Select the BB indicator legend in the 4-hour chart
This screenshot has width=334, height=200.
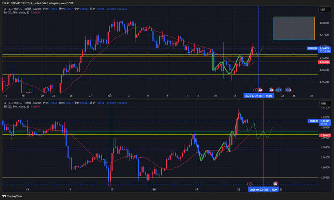pyautogui.click(x=22, y=13)
